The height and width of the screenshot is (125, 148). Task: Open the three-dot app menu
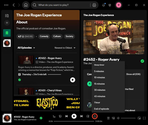6,5
